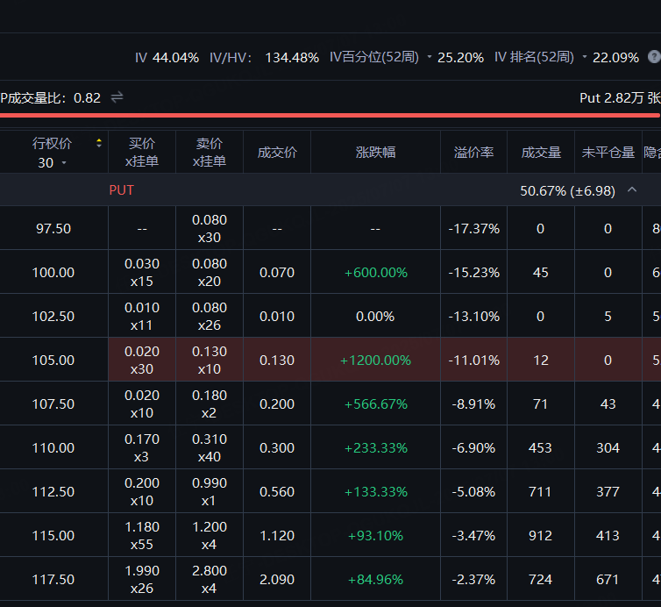
Task: Open the IV排名(52周) period dropdown
Action: 585,58
